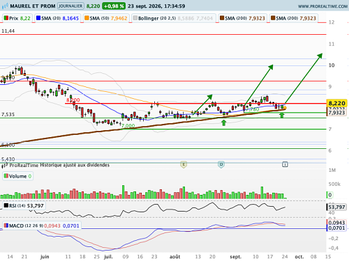Click the 7,9323 price tag on axis
Viewport: 349px width, 261px height.
tap(336, 113)
